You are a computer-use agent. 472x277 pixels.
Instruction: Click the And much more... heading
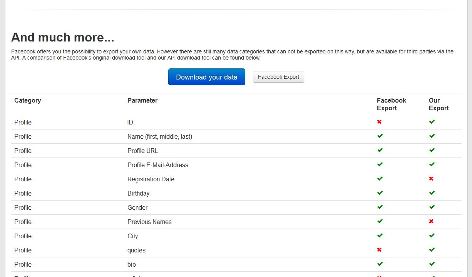(x=63, y=37)
